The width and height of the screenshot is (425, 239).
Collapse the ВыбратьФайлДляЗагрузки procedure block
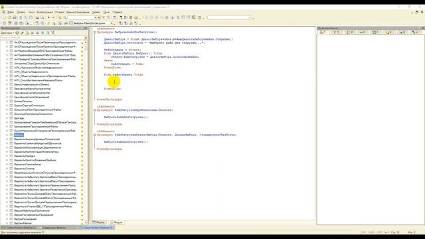[94, 33]
